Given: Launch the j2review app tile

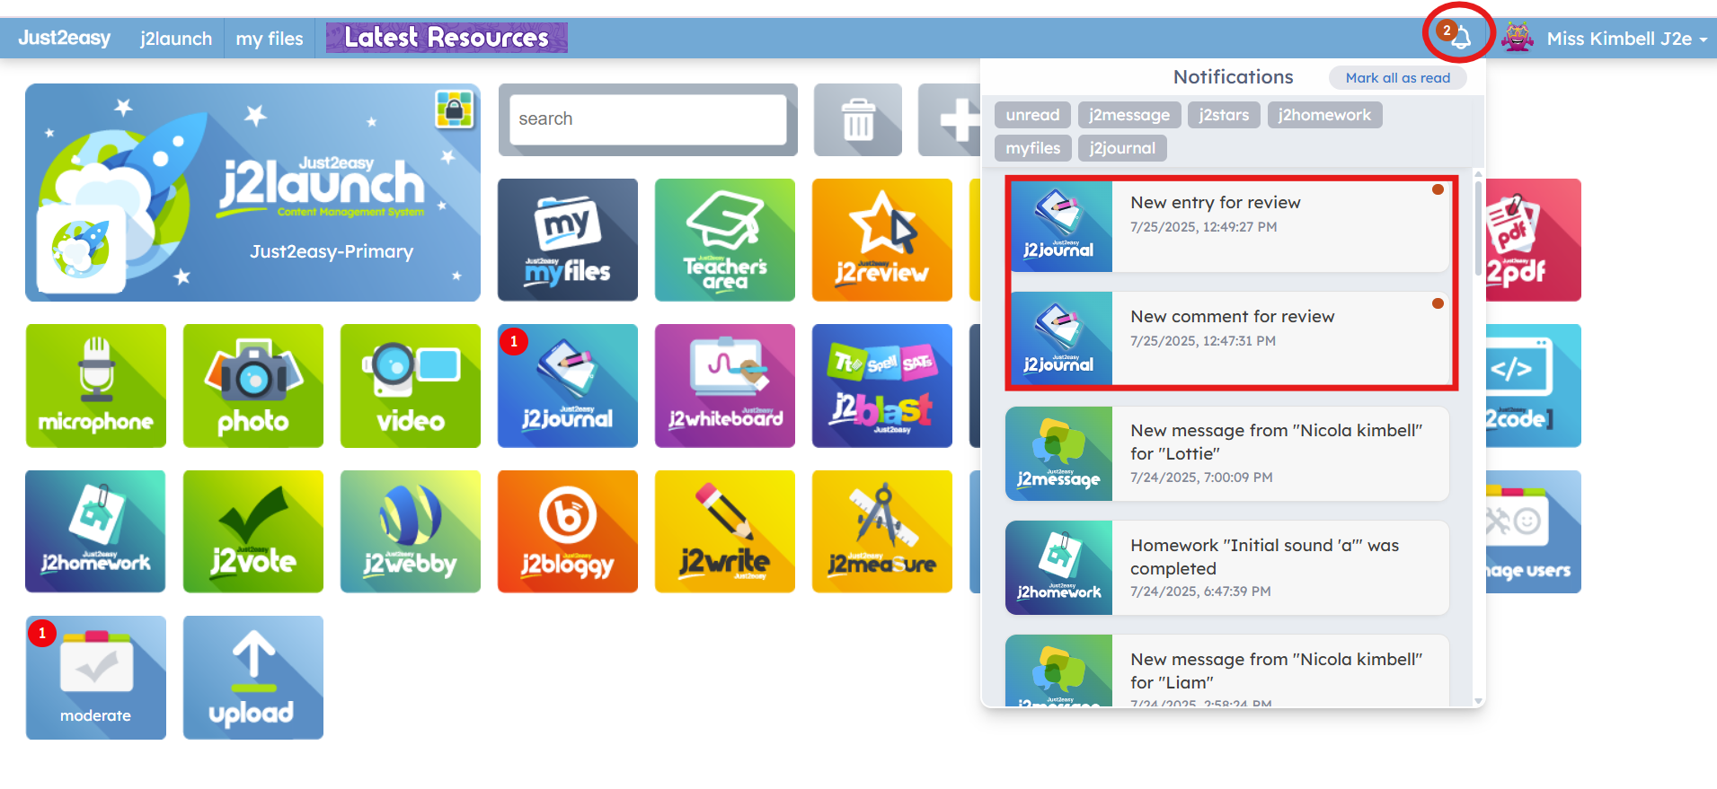Looking at the screenshot, I should [x=882, y=240].
